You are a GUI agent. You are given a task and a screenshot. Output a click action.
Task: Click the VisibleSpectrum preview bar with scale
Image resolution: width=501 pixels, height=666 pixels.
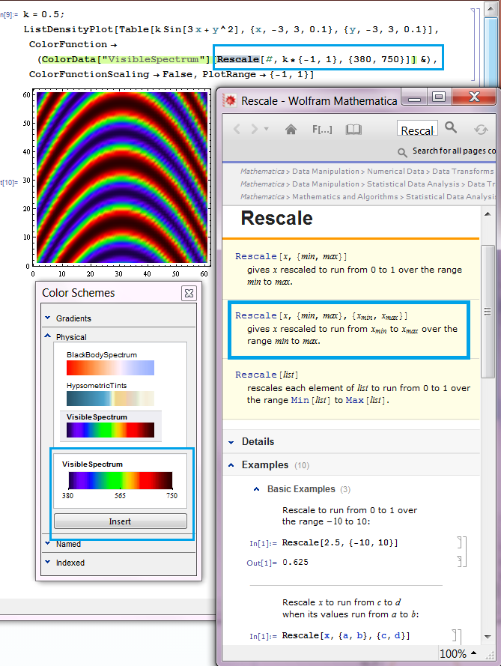coord(120,480)
